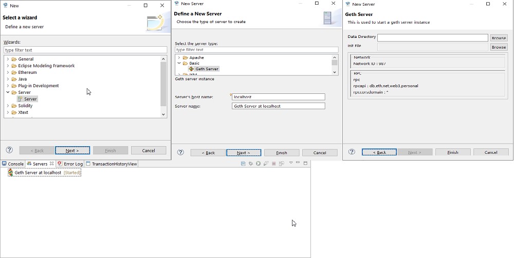This screenshot has width=514, height=258.
Task: Close the Servers tab with its X
Action: click(x=51, y=164)
